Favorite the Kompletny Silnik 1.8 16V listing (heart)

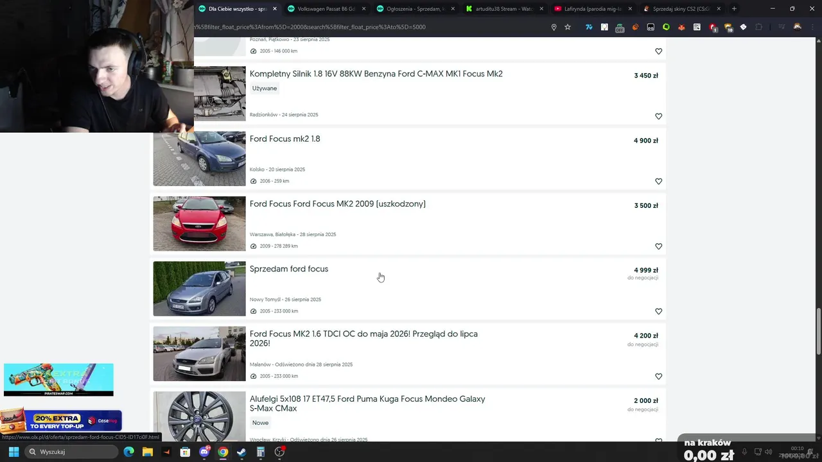[x=658, y=116]
